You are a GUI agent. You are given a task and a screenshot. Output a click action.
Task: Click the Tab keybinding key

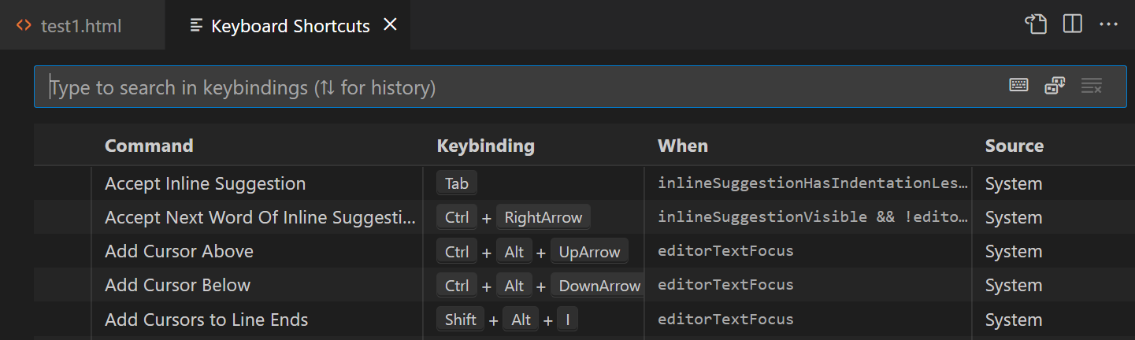(x=457, y=183)
